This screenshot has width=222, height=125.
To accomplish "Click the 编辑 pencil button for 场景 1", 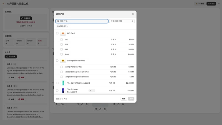I will click(x=11, y=77).
